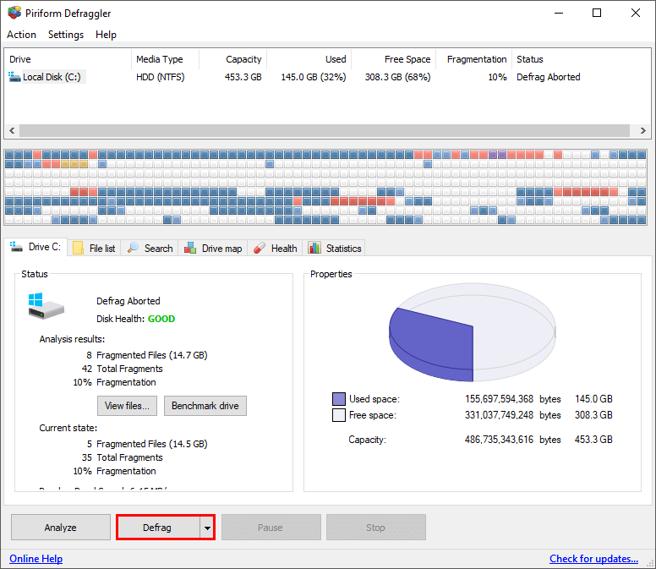Click the Used column header
Viewport: 656px width, 569px height.
pyautogui.click(x=309, y=59)
